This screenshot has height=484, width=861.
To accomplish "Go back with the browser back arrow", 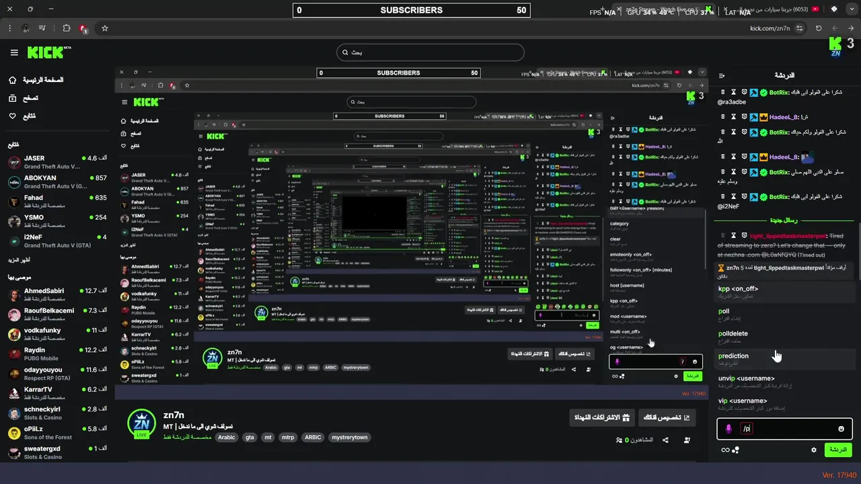I will coord(851,28).
